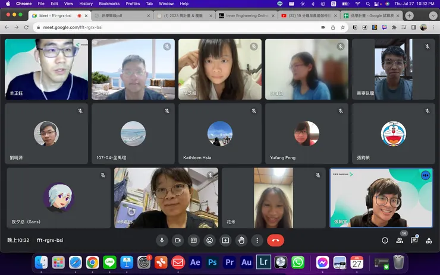This screenshot has width=440, height=275.
Task: Click the Doraemon avatar of 張鈞策
Action: [394, 134]
